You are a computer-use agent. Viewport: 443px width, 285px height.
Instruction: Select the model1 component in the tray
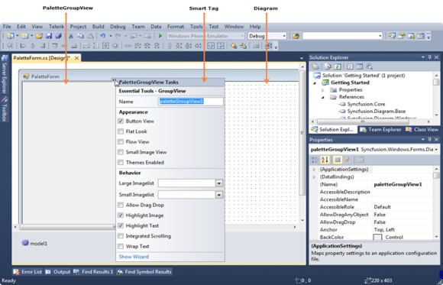click(34, 243)
